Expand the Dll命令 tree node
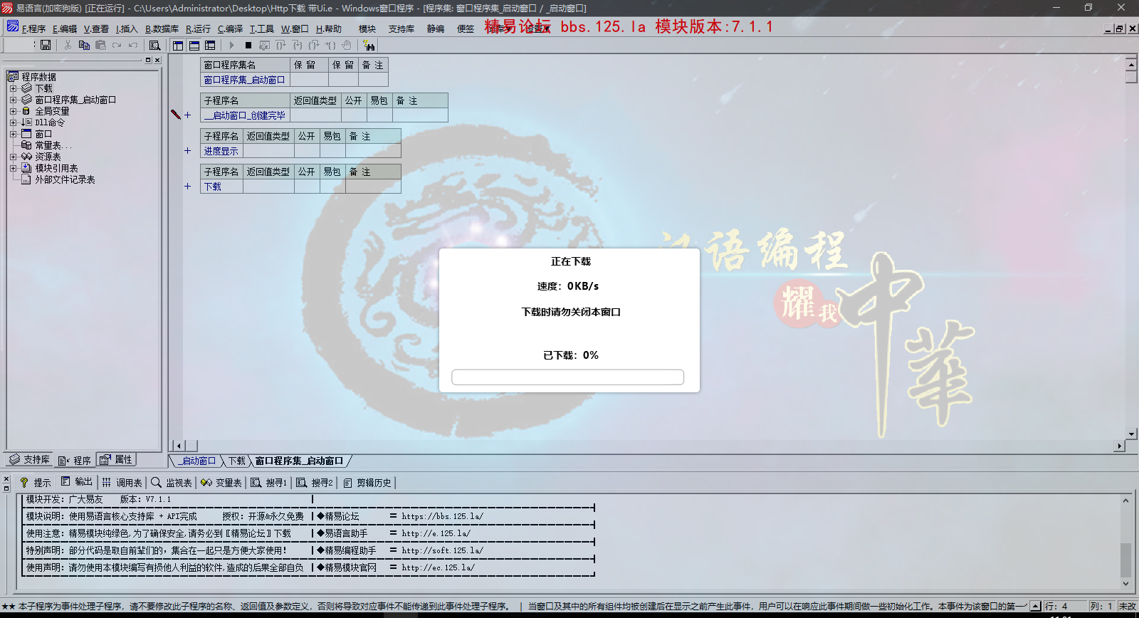Viewport: 1139px width, 618px height. coord(13,123)
